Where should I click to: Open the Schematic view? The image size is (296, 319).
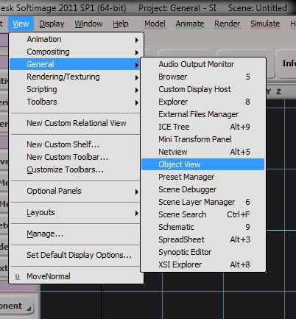point(203,227)
